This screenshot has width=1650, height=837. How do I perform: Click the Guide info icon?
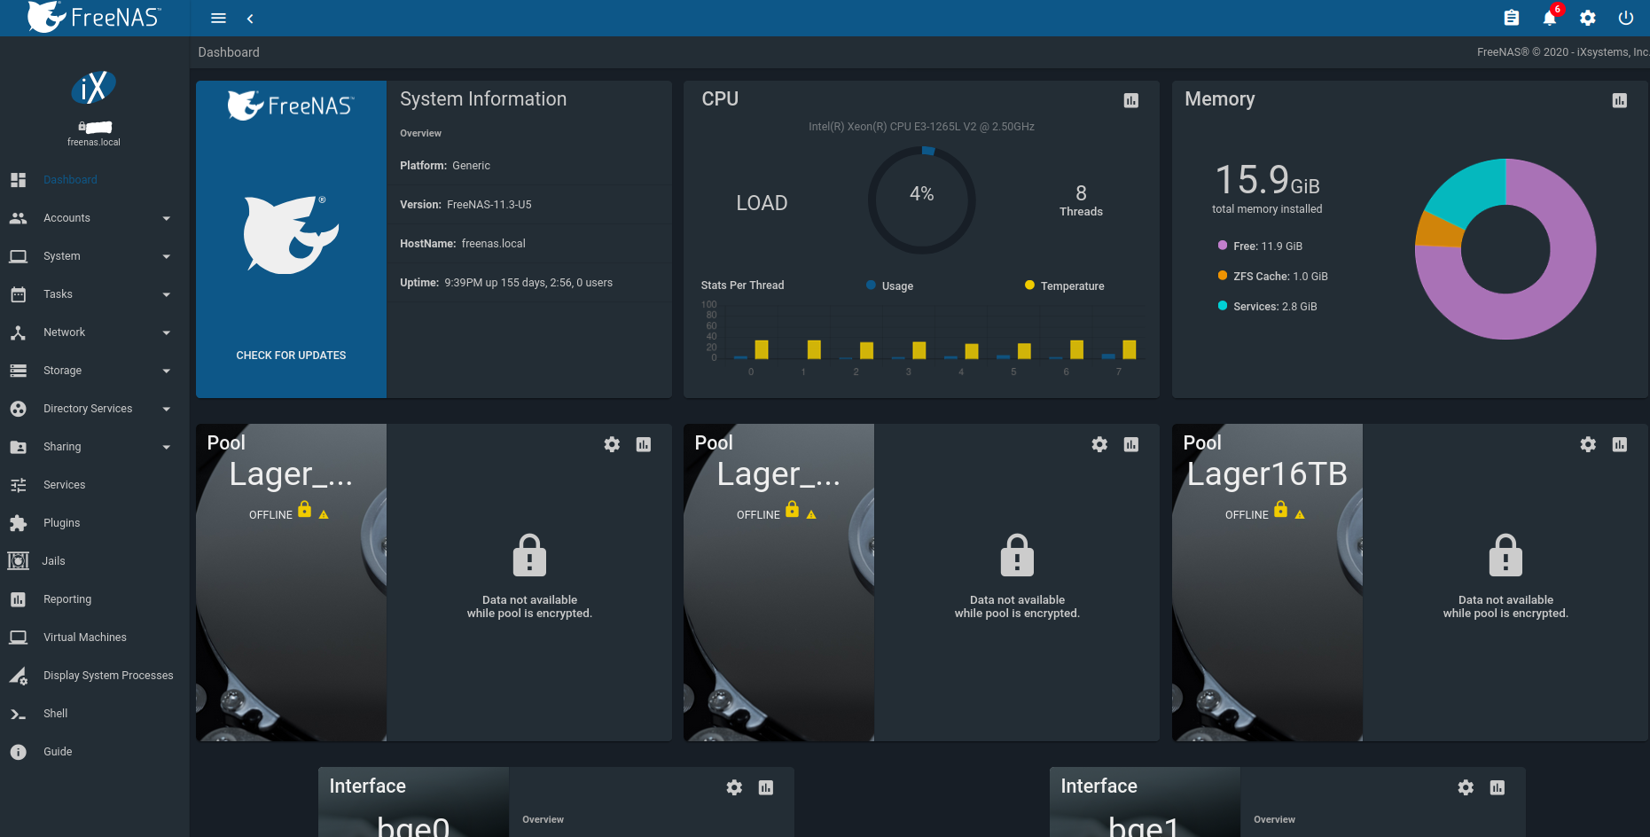tap(18, 752)
